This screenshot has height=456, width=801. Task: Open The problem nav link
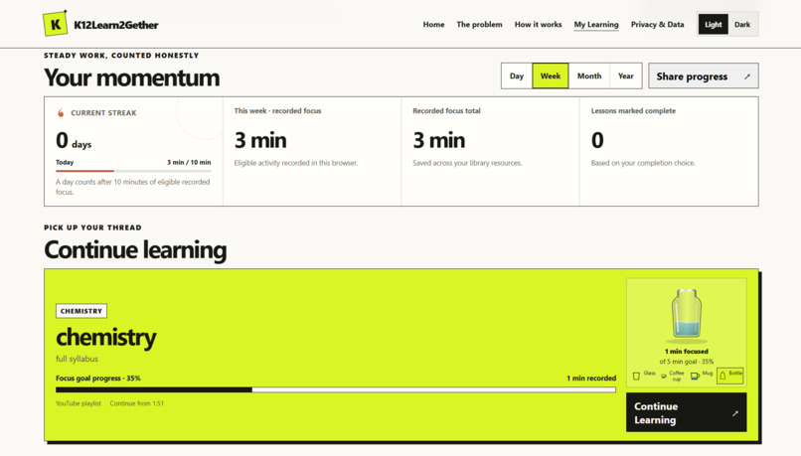[479, 24]
